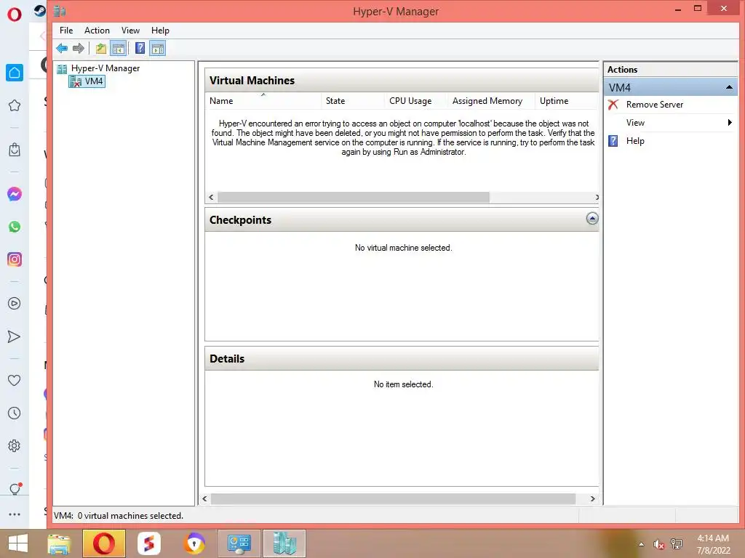Viewport: 745px width, 558px height.
Task: Open Messenger in Opera sidebar
Action: tap(15, 194)
